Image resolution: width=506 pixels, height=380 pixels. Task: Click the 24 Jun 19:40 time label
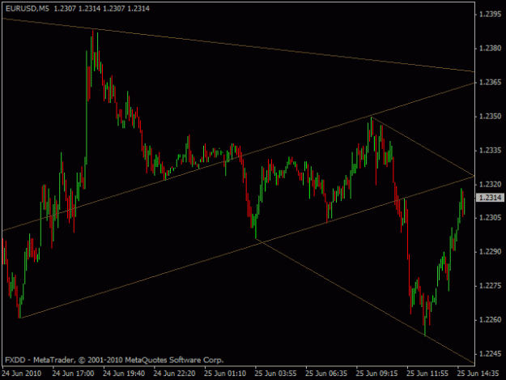pos(124,374)
